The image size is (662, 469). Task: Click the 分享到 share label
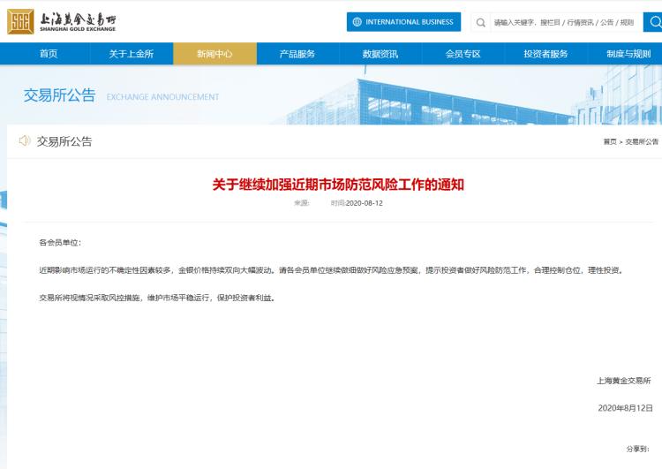[x=637, y=449]
